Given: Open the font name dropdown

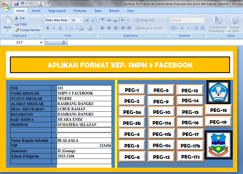Looking at the screenshot, I should [69, 20].
